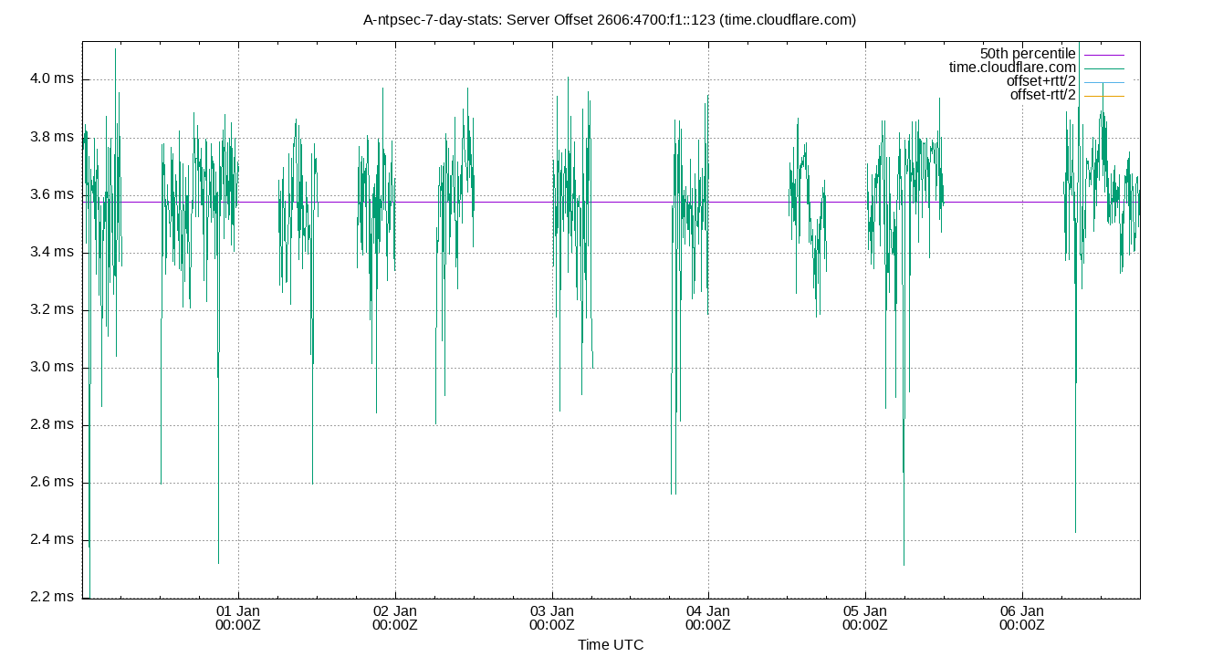Click the "Time UTC" axis label

tap(611, 645)
